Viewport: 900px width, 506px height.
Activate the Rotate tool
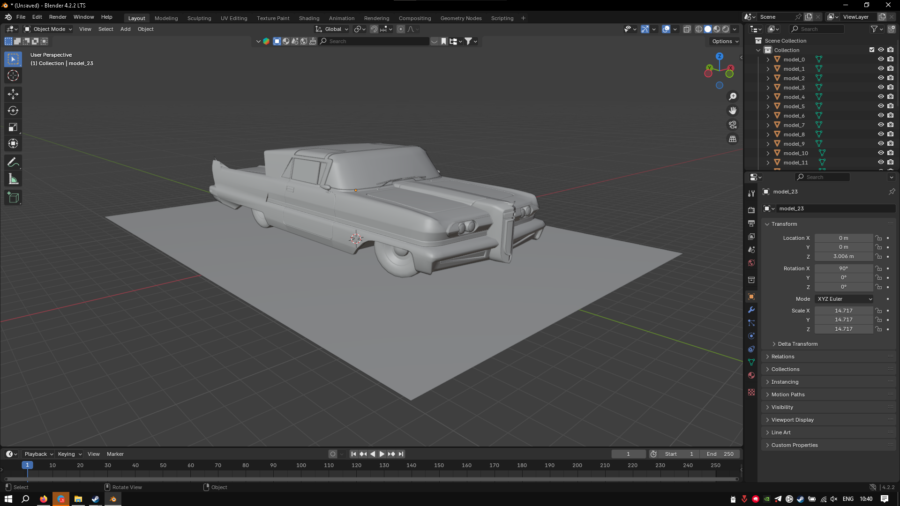13,111
